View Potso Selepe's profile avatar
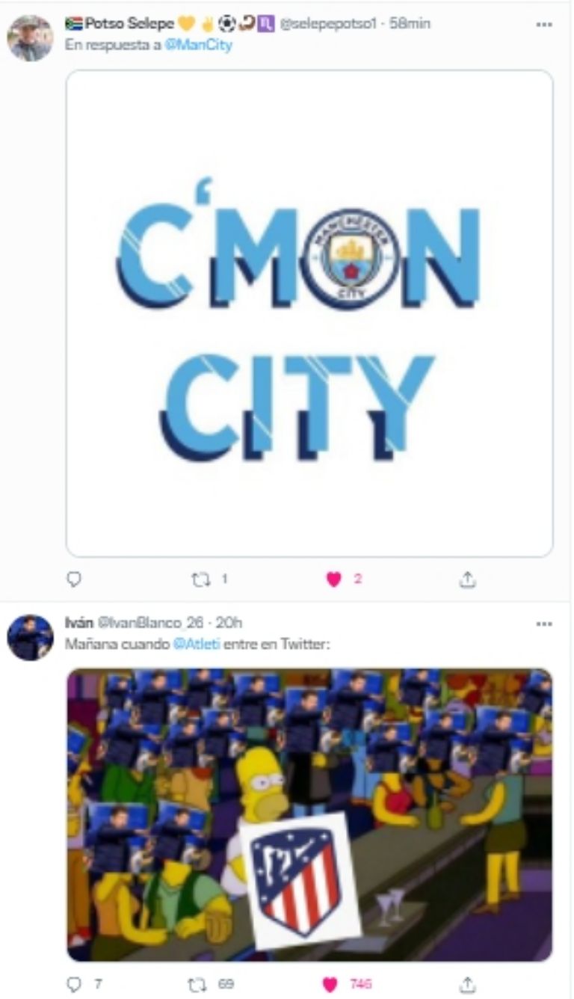The height and width of the screenshot is (999, 574). coord(31,38)
